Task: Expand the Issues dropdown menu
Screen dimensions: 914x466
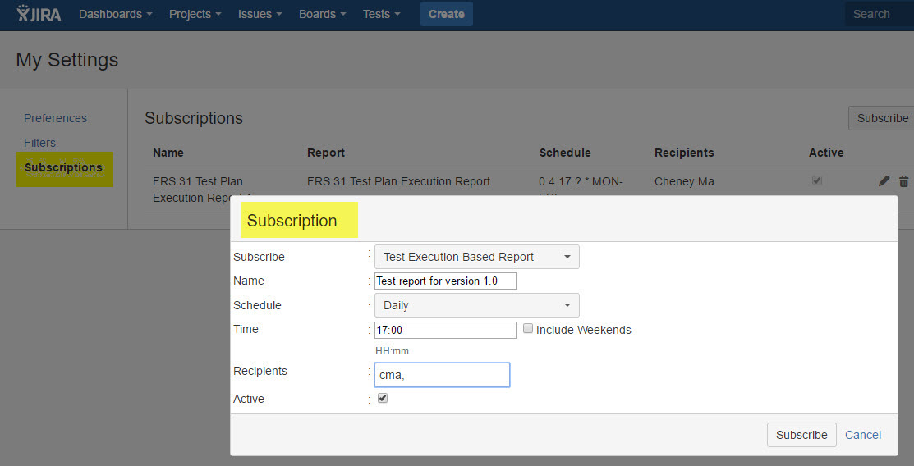Action: 260,14
